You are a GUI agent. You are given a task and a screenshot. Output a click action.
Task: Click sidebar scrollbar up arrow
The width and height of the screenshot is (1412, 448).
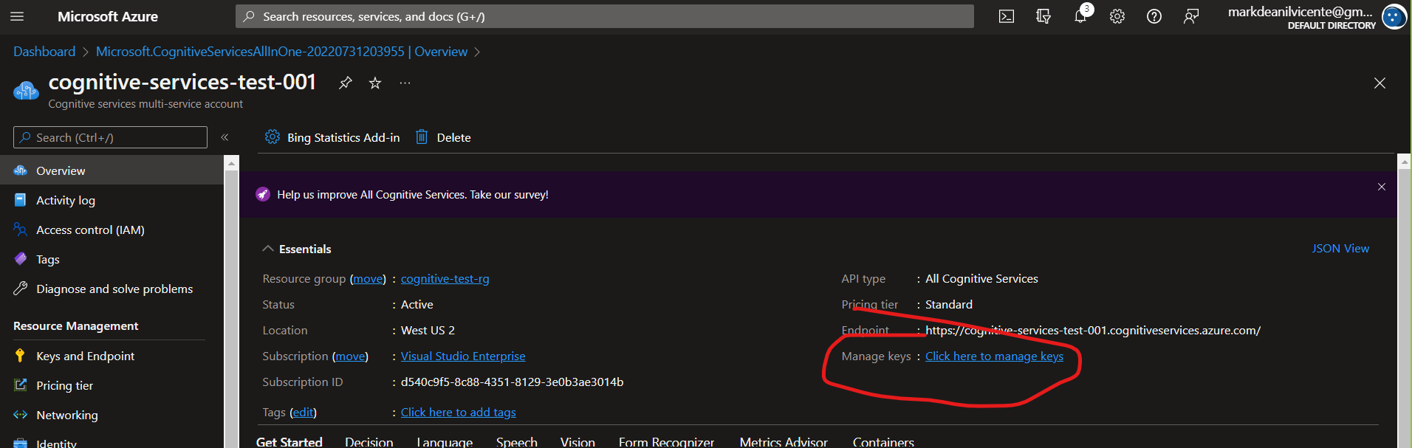pyautogui.click(x=231, y=163)
